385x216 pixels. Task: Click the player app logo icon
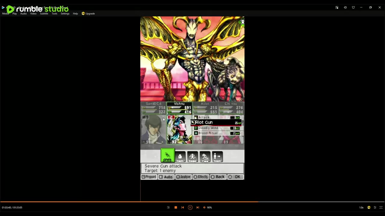(3, 7)
